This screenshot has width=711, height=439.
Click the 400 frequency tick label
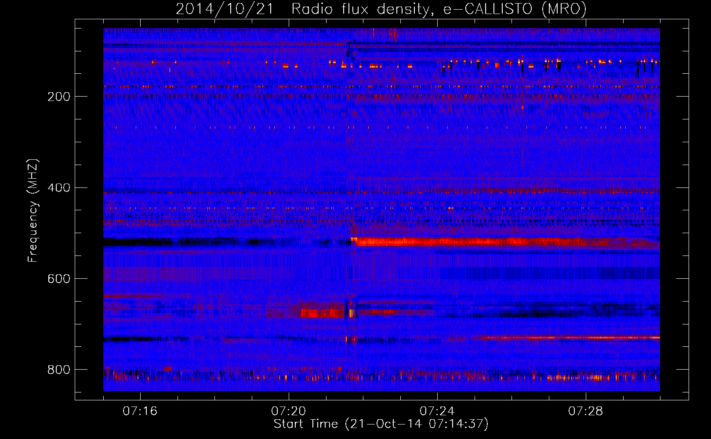59,188
